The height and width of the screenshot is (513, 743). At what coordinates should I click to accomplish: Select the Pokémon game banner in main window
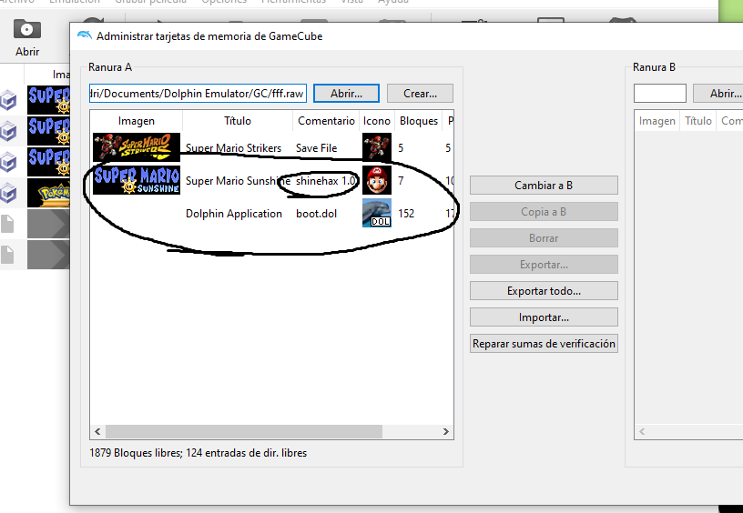click(x=48, y=193)
